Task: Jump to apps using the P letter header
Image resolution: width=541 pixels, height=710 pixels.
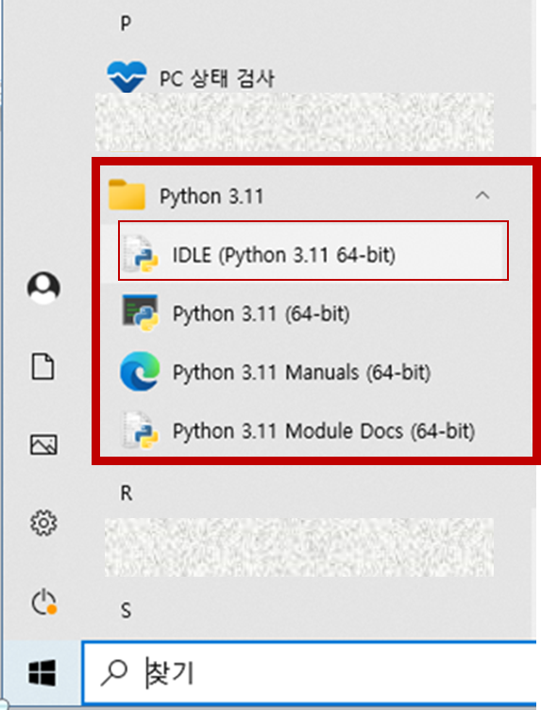Action: click(126, 23)
